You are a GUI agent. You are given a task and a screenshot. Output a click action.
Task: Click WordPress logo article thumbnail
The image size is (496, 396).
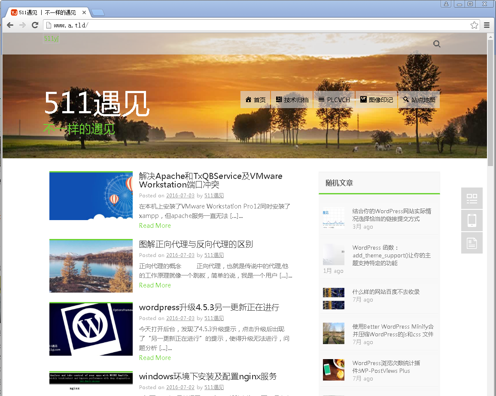point(91,329)
